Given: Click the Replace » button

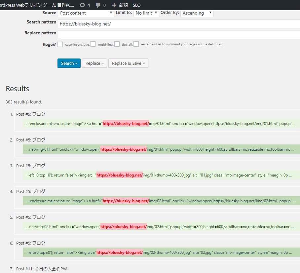Looking at the screenshot, I should (94, 63).
